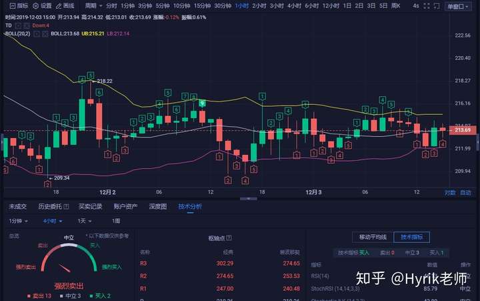
Task: Toggle 对数 logarithmic scale
Action: [450, 192]
